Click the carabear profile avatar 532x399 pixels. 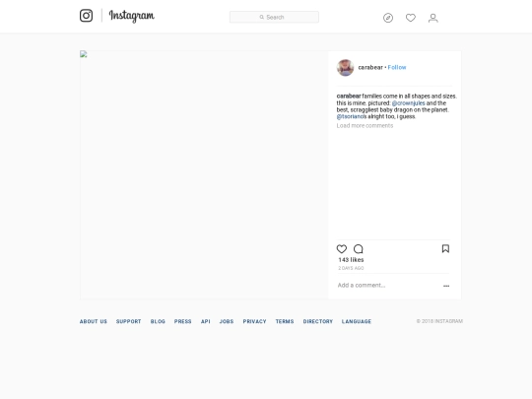point(346,68)
